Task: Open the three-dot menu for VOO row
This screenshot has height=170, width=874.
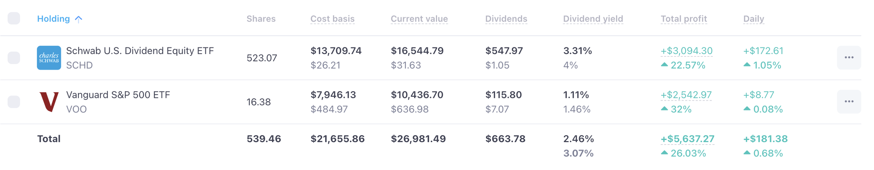Action: 849,102
